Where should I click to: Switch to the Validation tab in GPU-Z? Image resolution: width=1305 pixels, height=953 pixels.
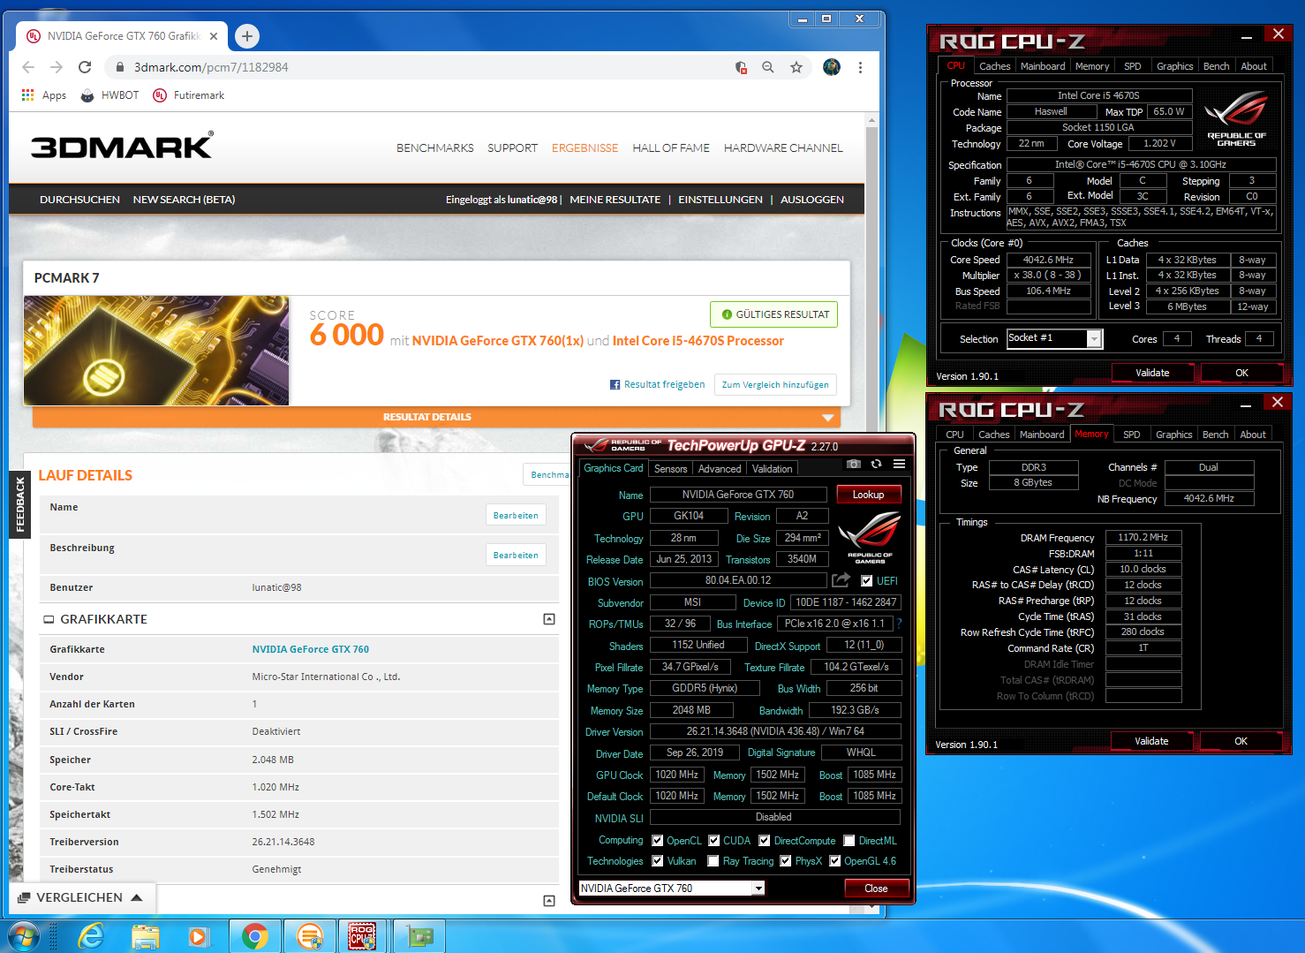click(773, 469)
